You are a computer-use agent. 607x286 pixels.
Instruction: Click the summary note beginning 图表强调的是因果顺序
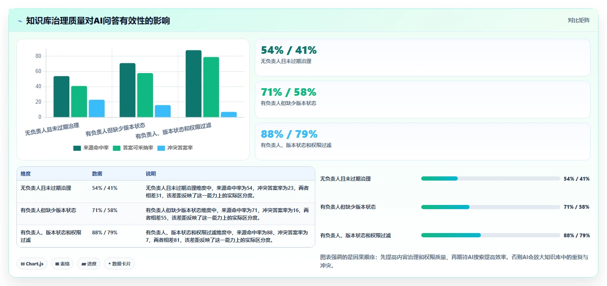coord(454,261)
